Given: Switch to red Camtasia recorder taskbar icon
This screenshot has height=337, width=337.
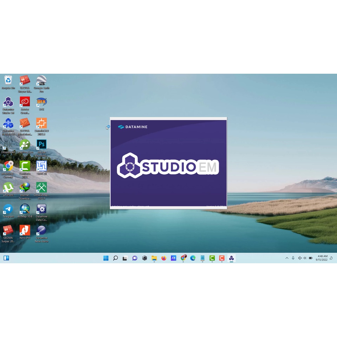Looking at the screenshot, I should (x=222, y=258).
